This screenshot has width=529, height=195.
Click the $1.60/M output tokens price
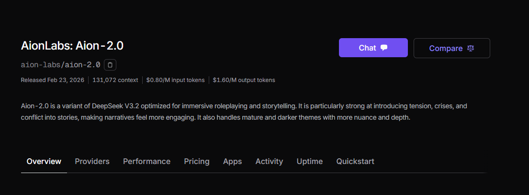[244, 80]
